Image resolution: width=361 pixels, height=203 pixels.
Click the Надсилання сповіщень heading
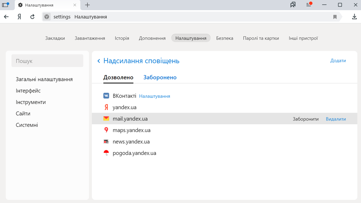141,61
